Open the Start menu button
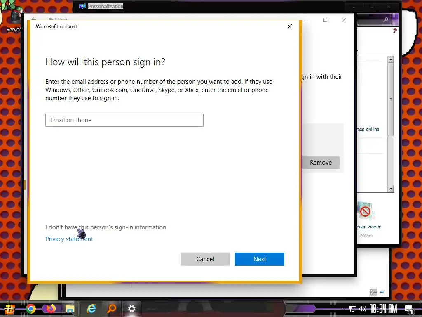The height and width of the screenshot is (317, 422). pyautogui.click(x=10, y=309)
